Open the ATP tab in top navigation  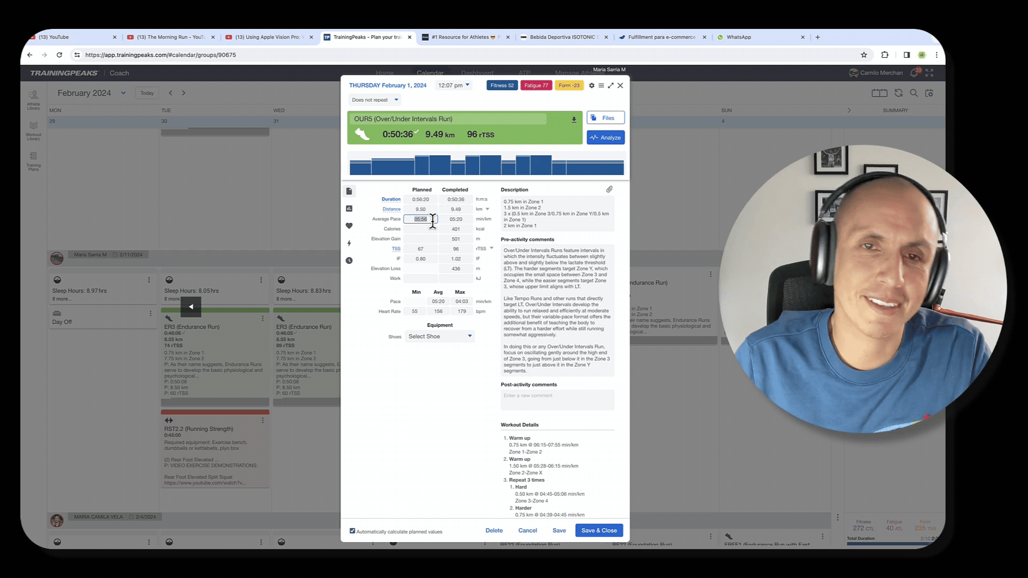pyautogui.click(x=524, y=73)
